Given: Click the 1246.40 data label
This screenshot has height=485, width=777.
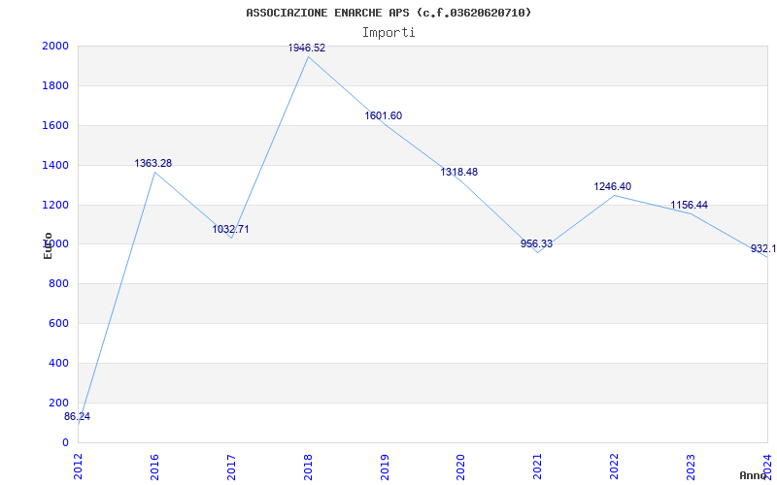Looking at the screenshot, I should [613, 186].
